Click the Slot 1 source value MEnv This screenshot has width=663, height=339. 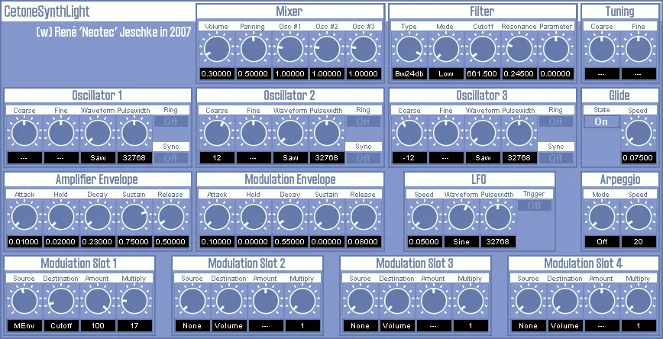(24, 326)
